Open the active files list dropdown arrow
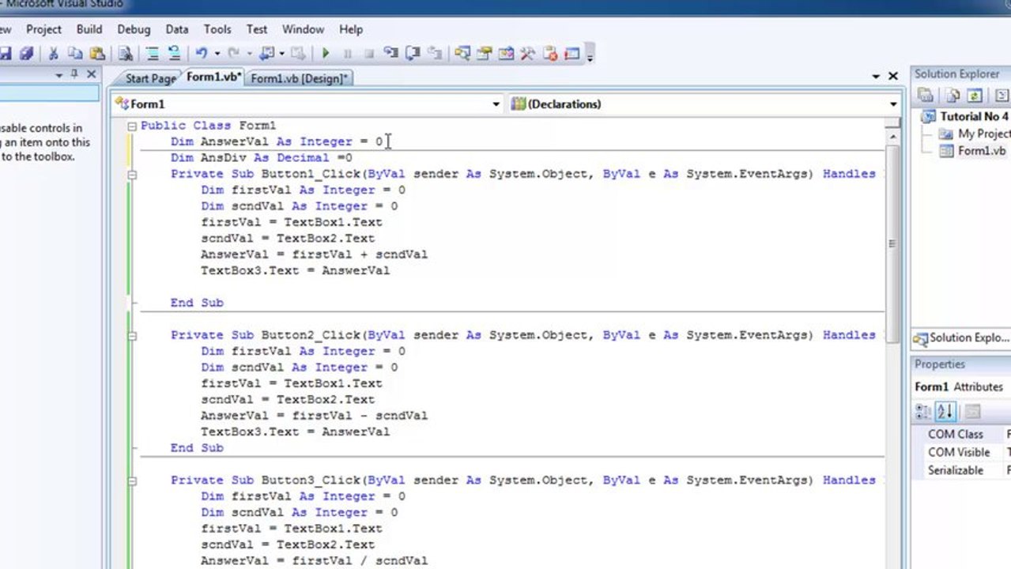The width and height of the screenshot is (1011, 569). [x=876, y=77]
